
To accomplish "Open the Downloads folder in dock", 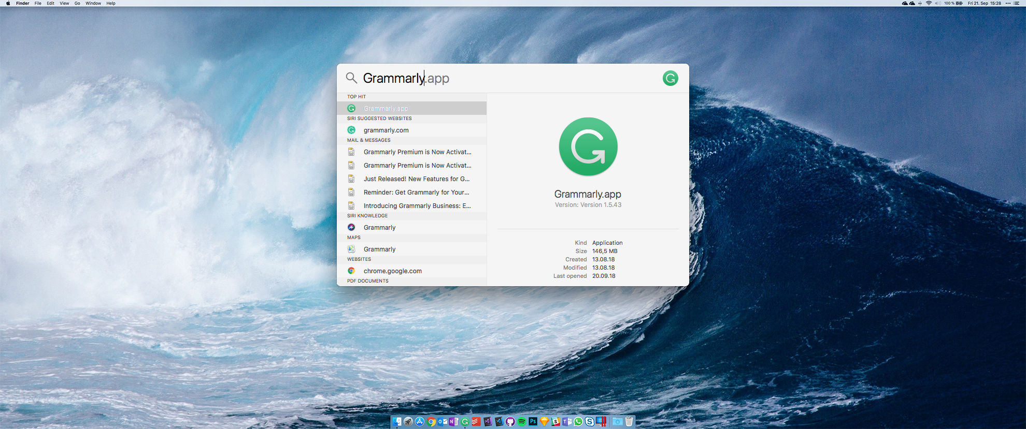I will (617, 422).
